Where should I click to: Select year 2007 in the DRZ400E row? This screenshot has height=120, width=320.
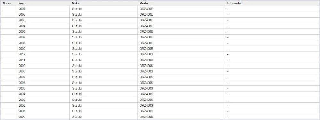(x=22, y=9)
